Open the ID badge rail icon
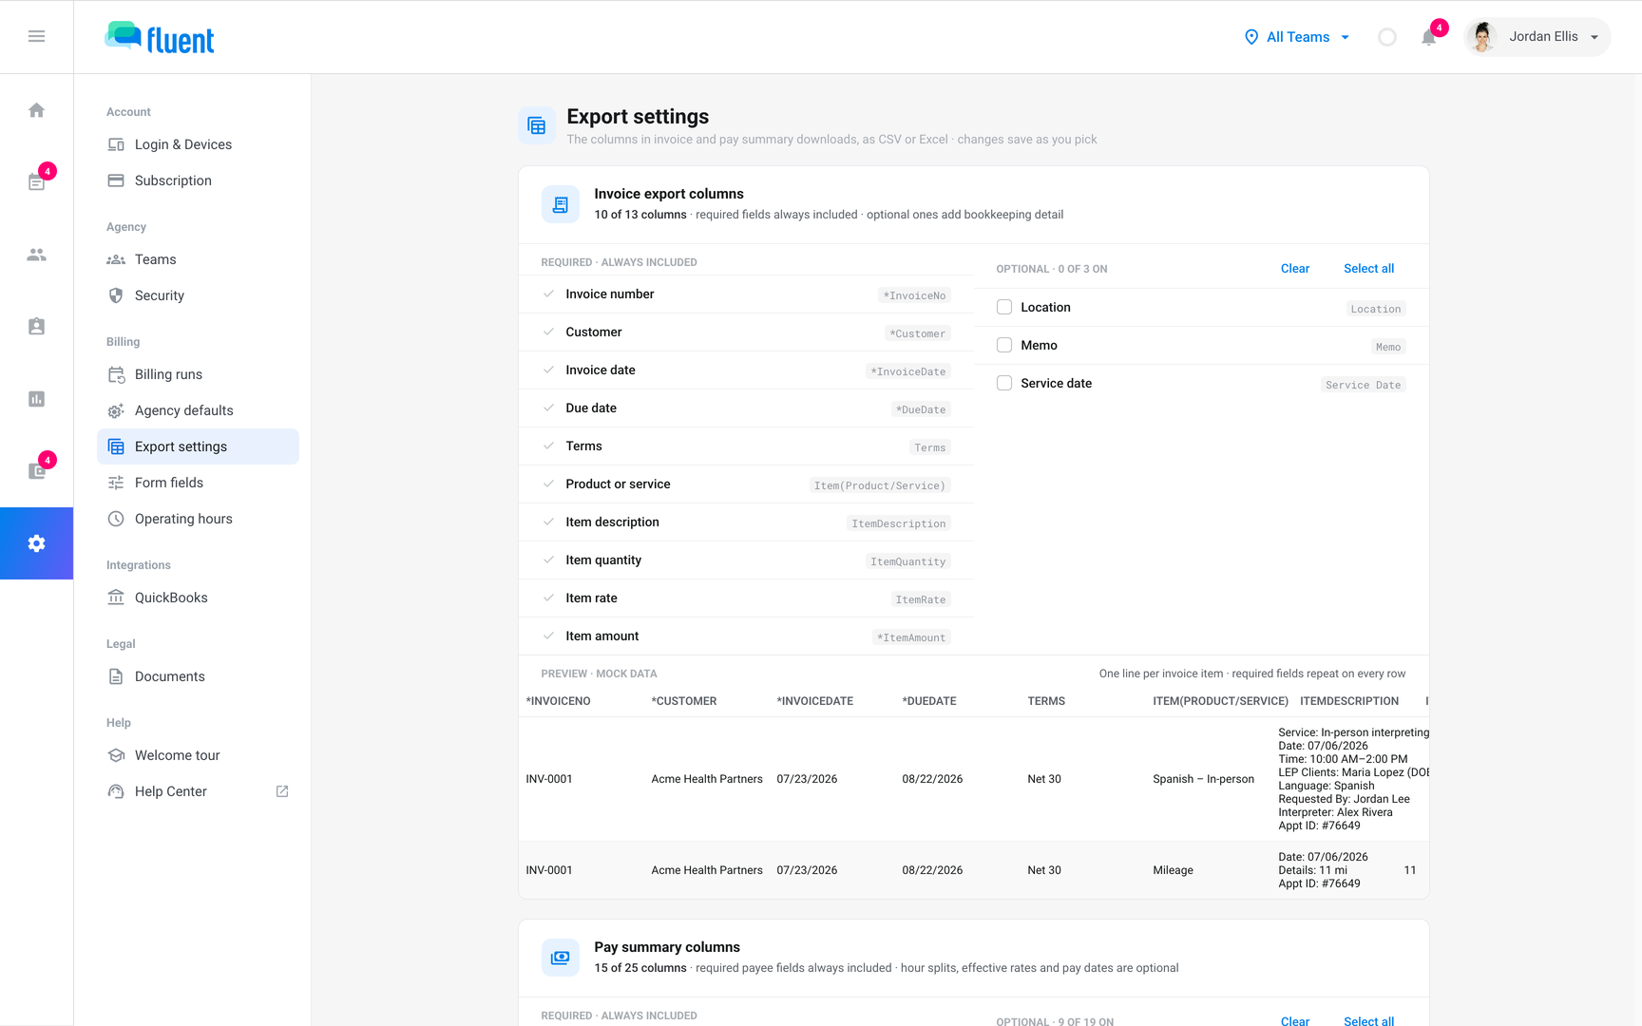Image resolution: width=1642 pixels, height=1026 pixels. (36, 327)
